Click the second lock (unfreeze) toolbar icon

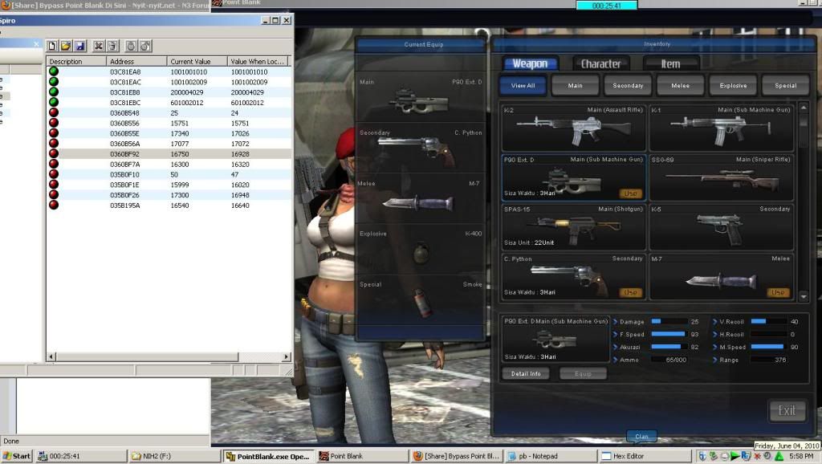(x=145, y=46)
